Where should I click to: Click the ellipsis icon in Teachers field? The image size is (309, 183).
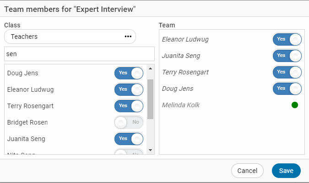pyautogui.click(x=128, y=37)
